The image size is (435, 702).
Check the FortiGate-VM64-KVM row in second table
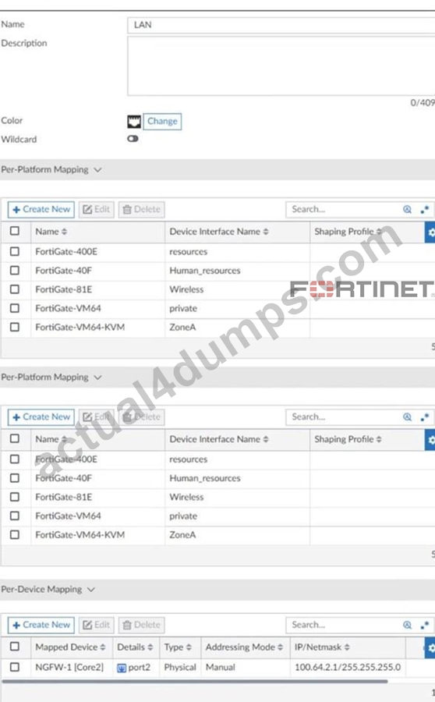(15, 534)
